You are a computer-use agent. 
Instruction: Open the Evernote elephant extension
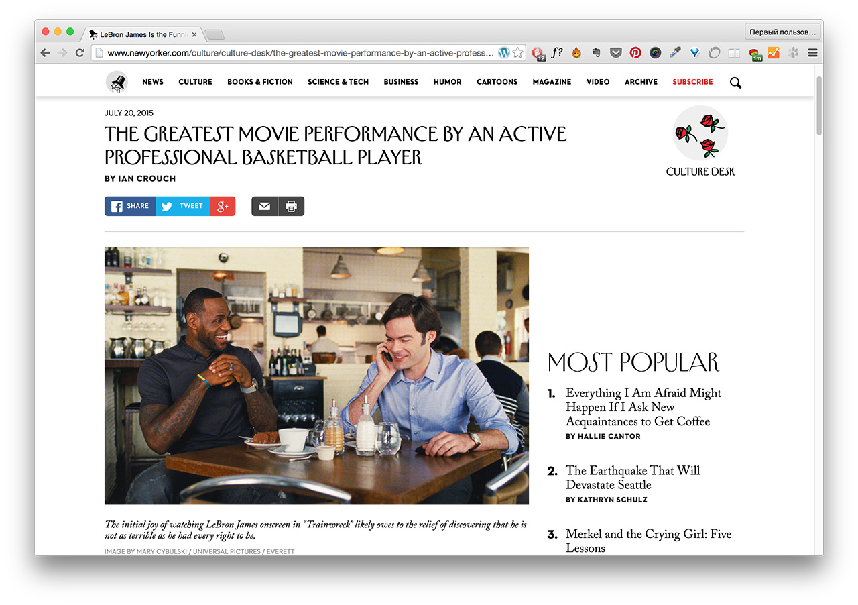(596, 52)
